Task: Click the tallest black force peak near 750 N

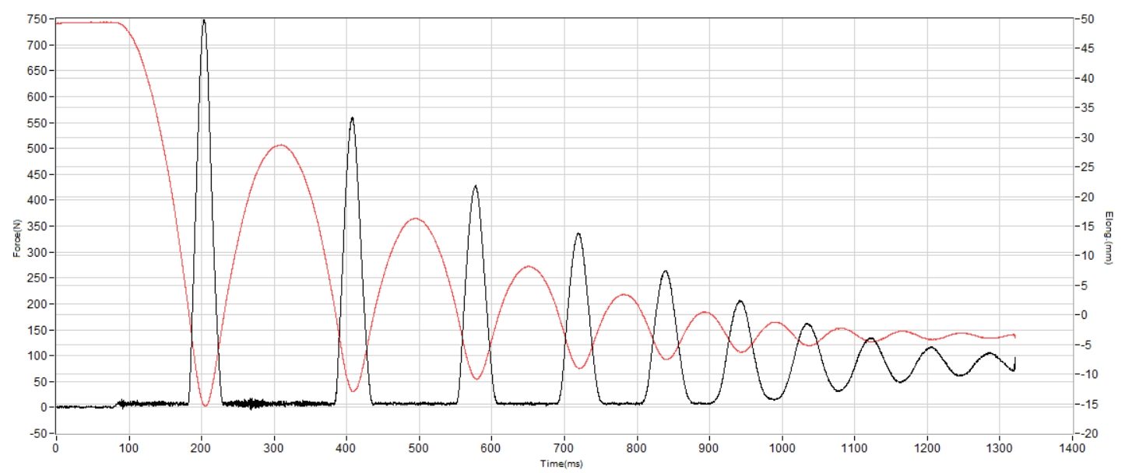Action: tap(204, 21)
